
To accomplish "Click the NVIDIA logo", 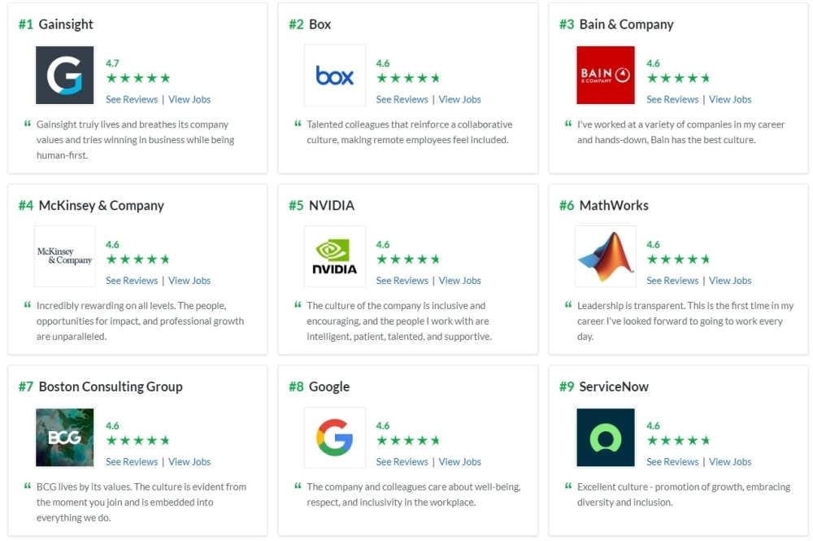I will point(335,256).
